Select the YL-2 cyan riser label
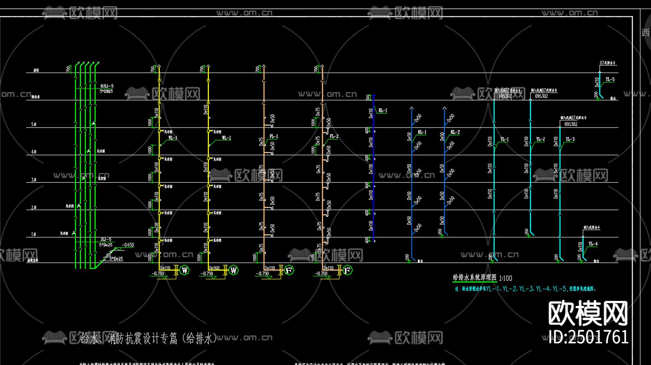651x365 pixels. [540, 139]
